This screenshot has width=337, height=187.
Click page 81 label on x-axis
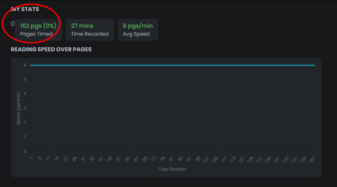(172, 159)
